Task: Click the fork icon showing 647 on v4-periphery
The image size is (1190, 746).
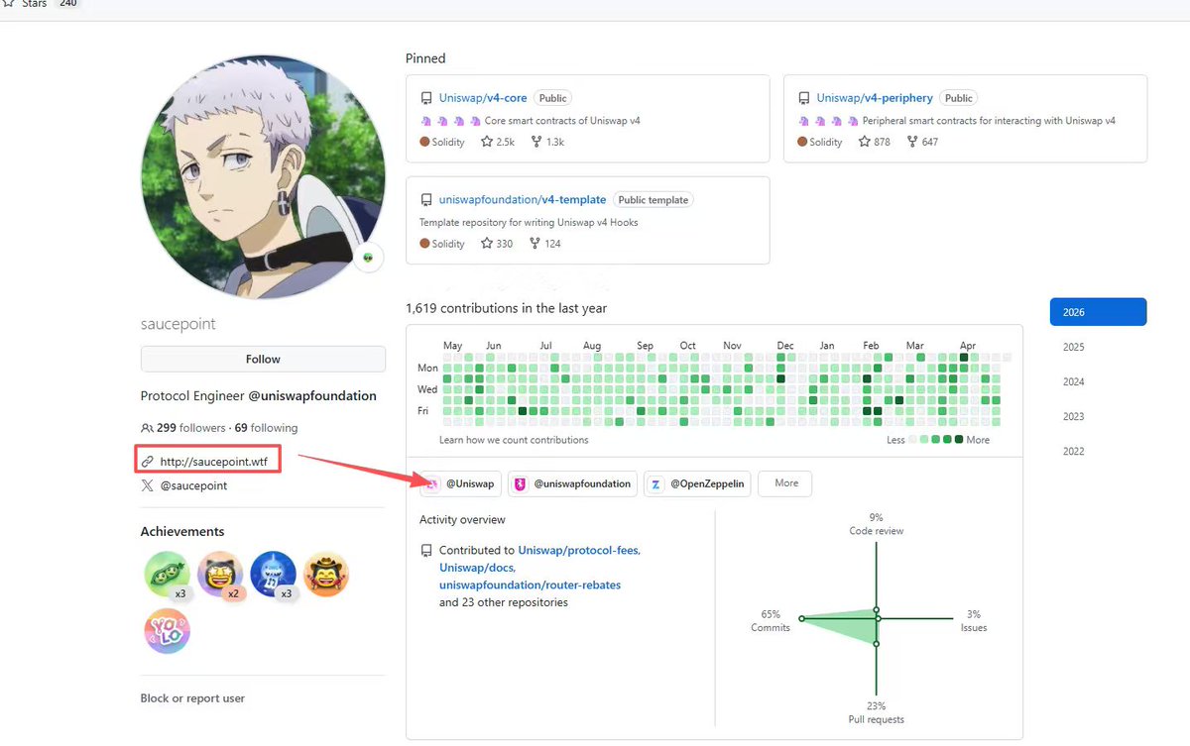Action: coord(911,142)
